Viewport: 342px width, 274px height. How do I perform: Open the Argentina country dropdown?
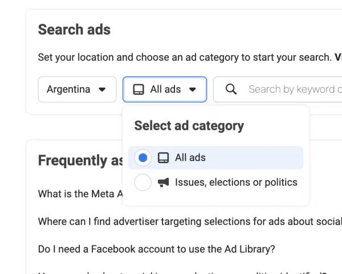[77, 89]
